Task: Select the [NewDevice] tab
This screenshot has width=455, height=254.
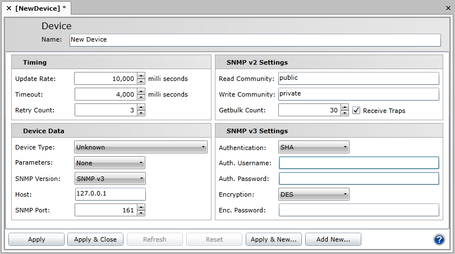Action: (x=38, y=8)
